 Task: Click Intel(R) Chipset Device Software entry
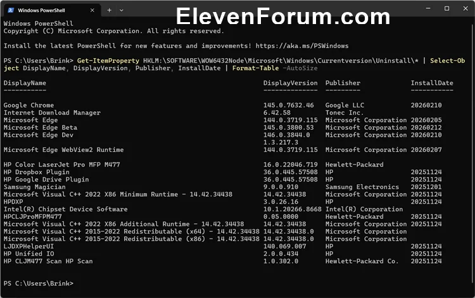coord(66,209)
